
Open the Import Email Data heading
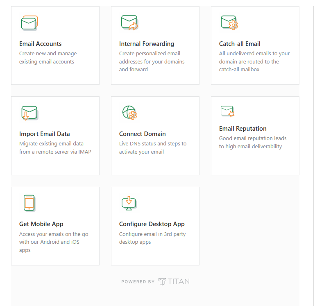[45, 134]
